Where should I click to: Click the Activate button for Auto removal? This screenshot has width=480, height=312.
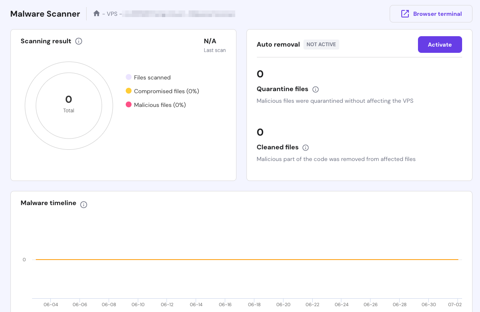(x=440, y=45)
